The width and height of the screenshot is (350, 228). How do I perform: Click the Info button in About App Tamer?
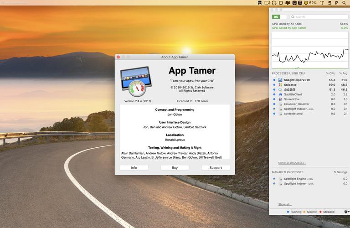pos(134,168)
